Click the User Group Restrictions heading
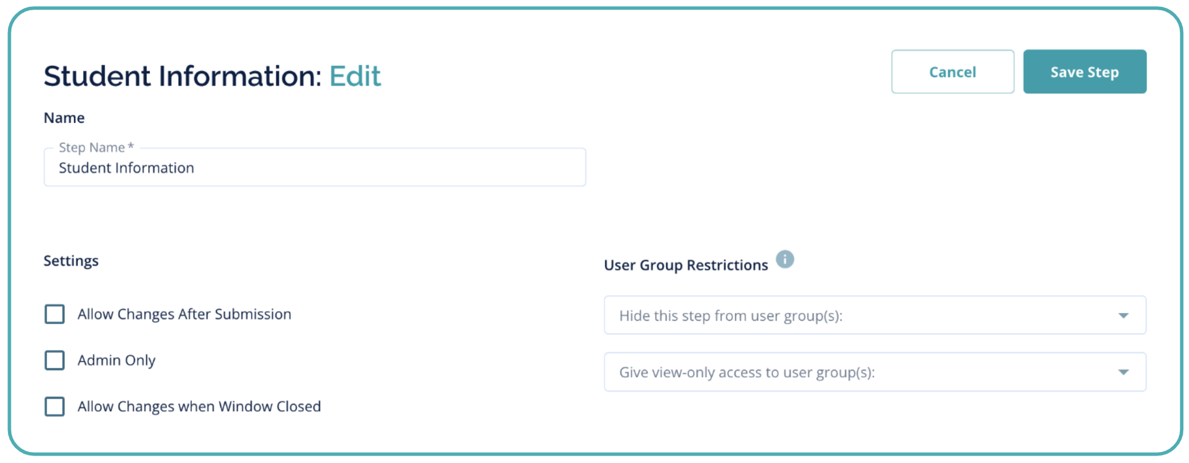 pyautogui.click(x=686, y=264)
